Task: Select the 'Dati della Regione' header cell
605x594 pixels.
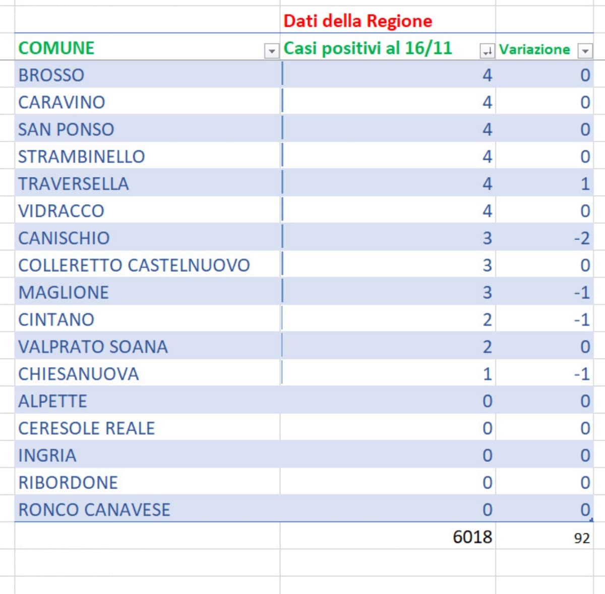Action: [357, 21]
